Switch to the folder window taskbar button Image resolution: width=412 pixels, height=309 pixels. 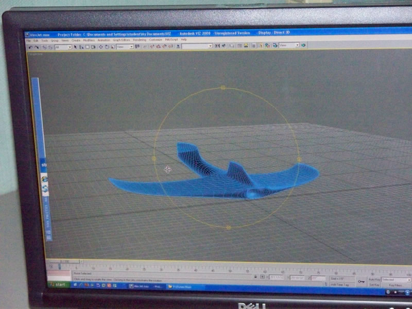point(185,287)
